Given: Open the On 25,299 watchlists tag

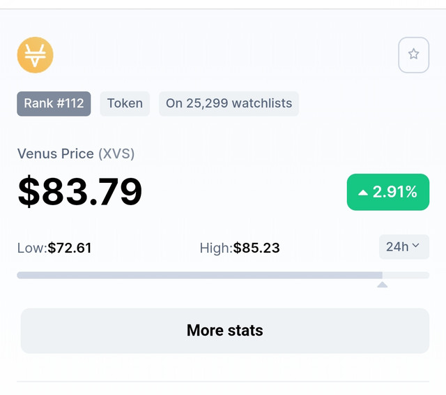Looking at the screenshot, I should click(229, 103).
